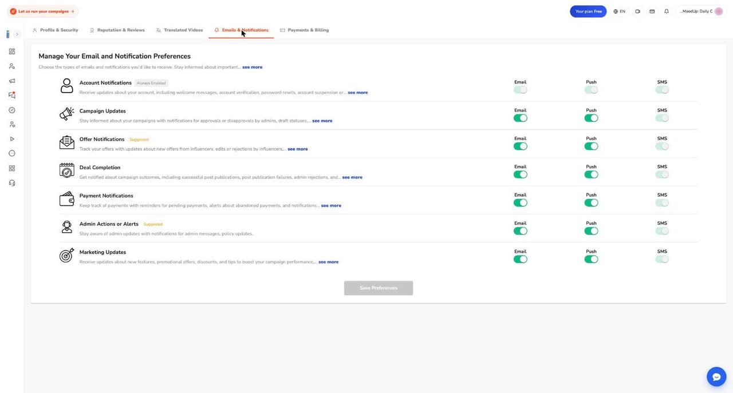Open the notification bell in the header
Viewport: 733px width, 393px height.
pos(667,11)
